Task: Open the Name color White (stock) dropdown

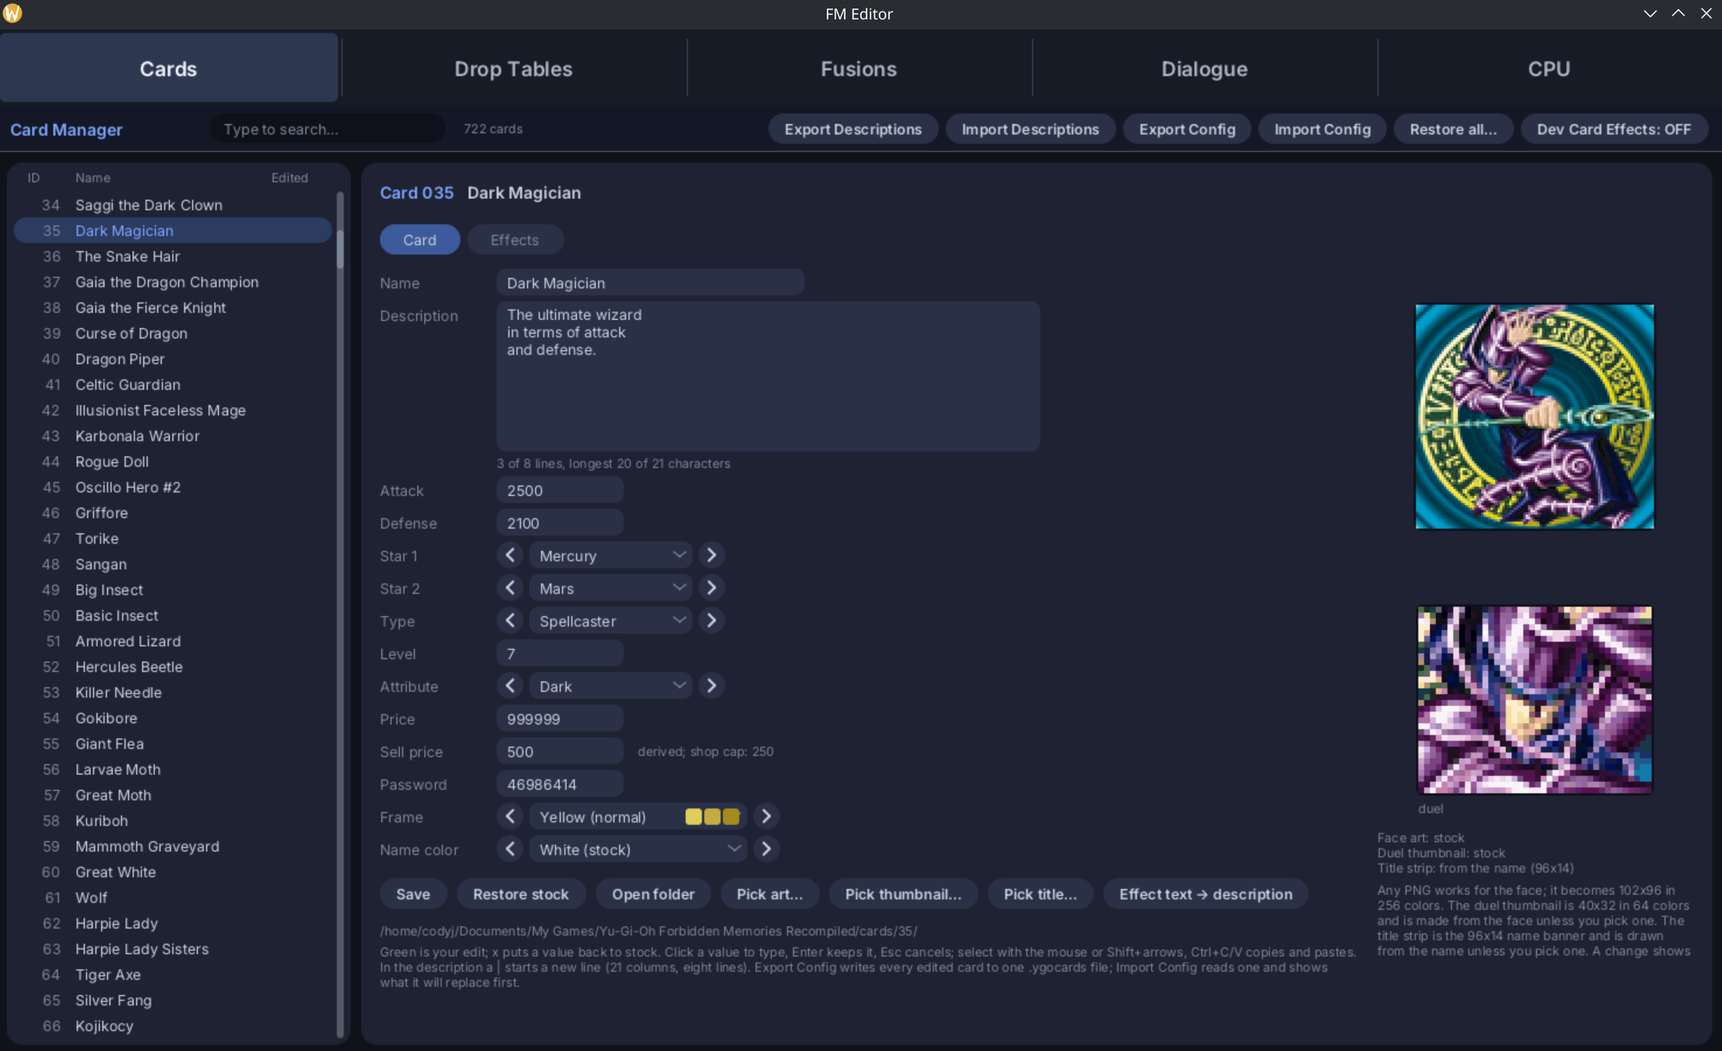Action: [x=638, y=849]
